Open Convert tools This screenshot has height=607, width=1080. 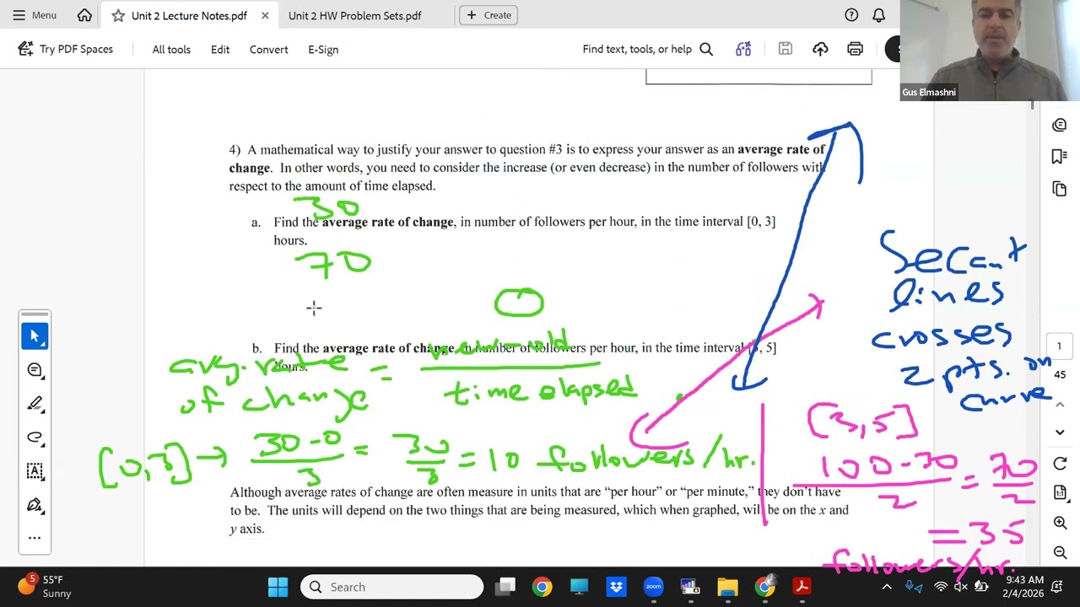[x=268, y=49]
